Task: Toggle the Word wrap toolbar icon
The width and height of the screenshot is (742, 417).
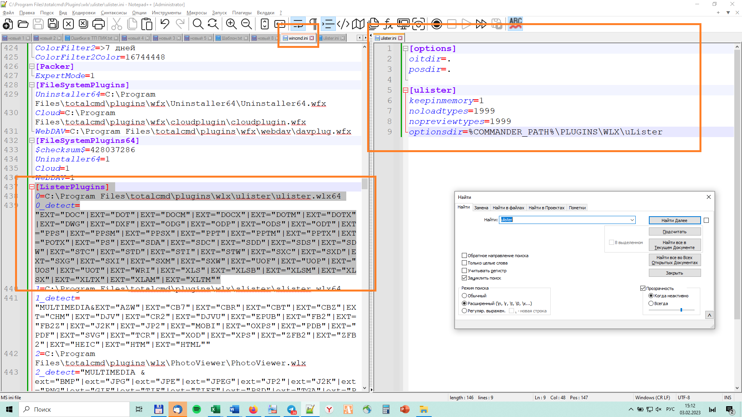Action: click(x=298, y=24)
